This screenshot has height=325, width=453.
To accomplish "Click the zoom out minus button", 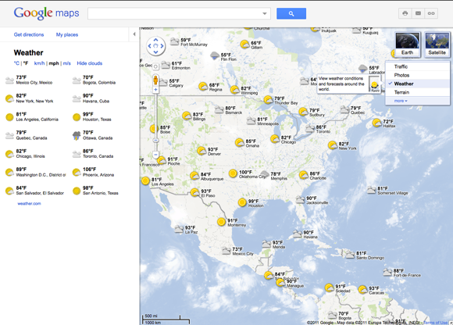I will [155, 155].
